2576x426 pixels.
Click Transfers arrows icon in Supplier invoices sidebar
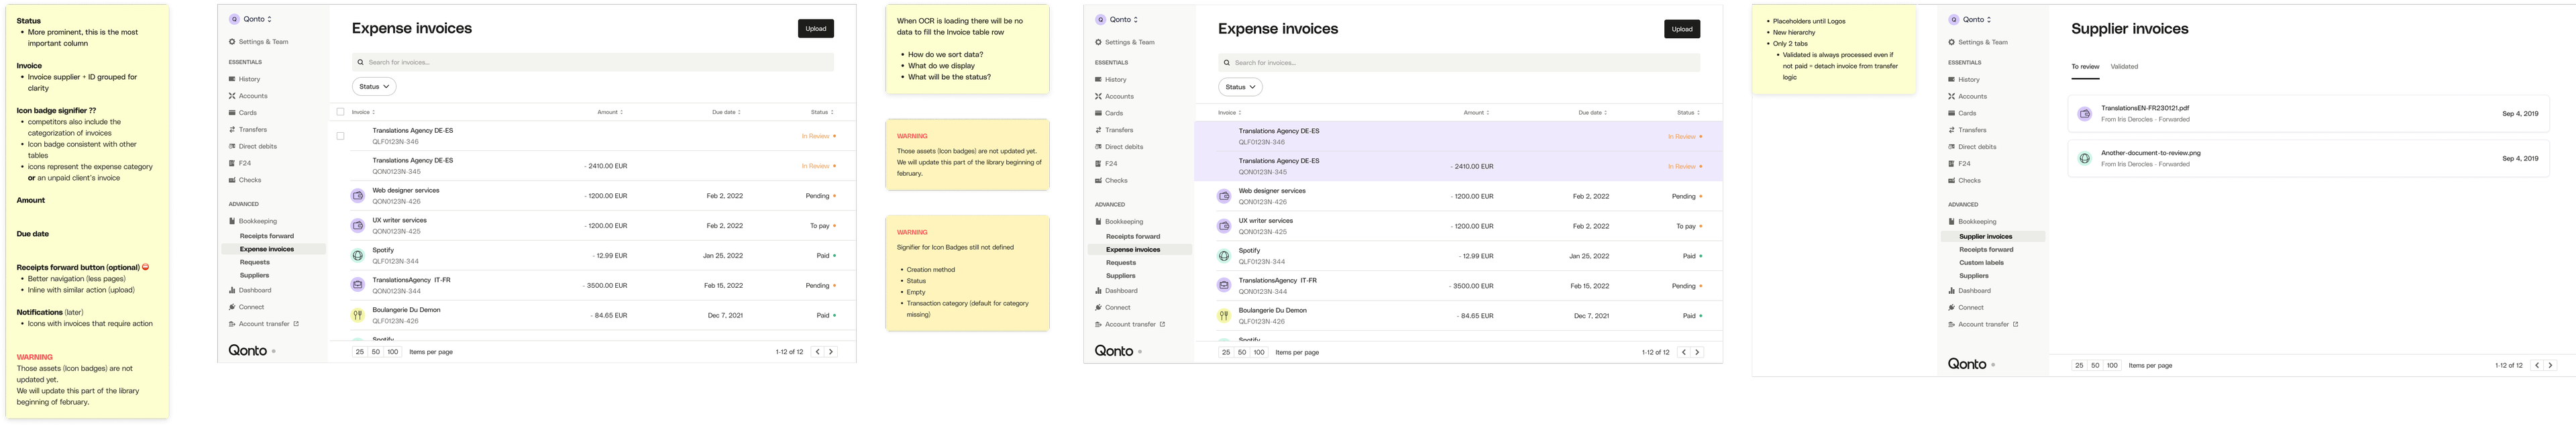[1951, 130]
